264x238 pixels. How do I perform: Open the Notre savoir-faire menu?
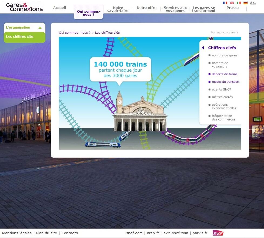(118, 9)
